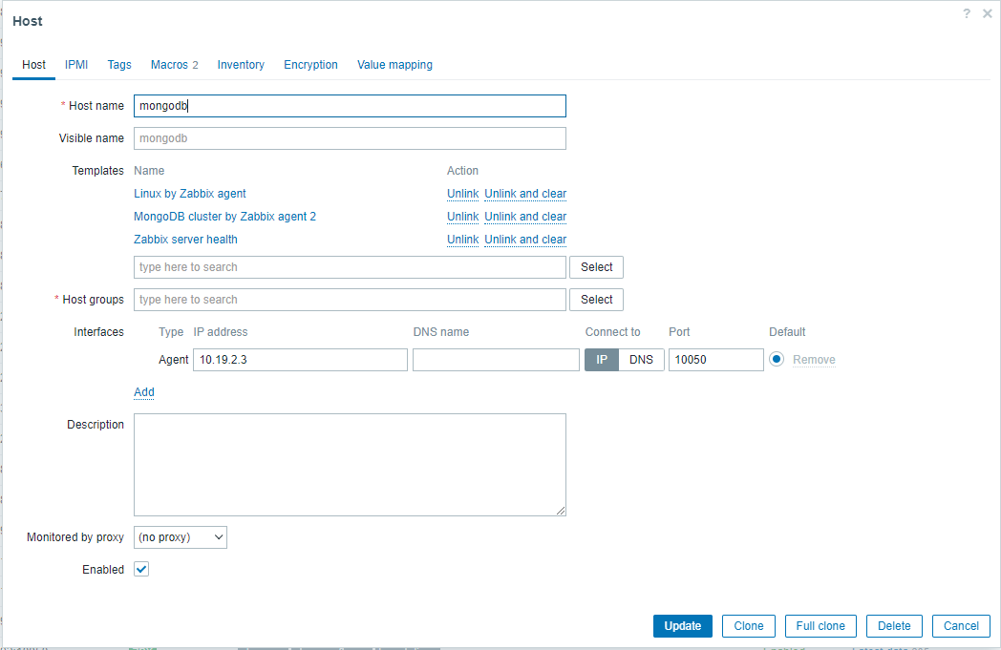Unlink the MongoDB cluster template
1001x650 pixels.
point(463,217)
